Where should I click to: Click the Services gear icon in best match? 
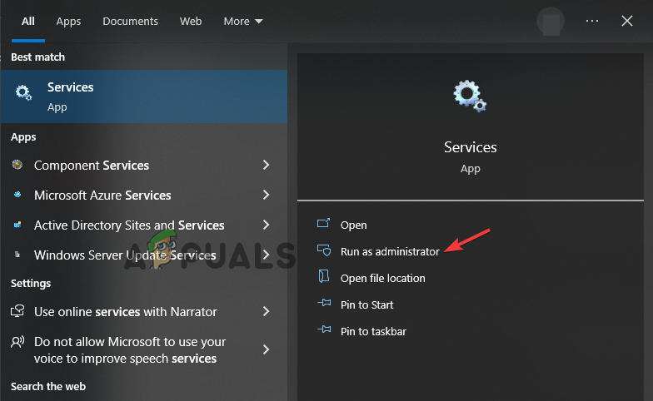pos(23,92)
